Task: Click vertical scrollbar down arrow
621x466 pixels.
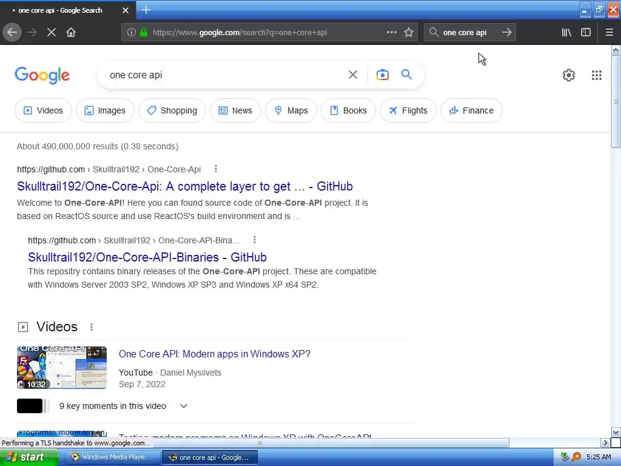Action: click(x=616, y=432)
